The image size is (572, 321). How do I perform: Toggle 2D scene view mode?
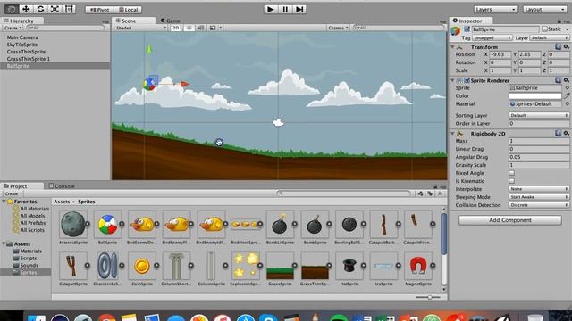pyautogui.click(x=175, y=28)
